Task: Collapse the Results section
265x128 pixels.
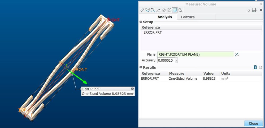Action: point(141,67)
